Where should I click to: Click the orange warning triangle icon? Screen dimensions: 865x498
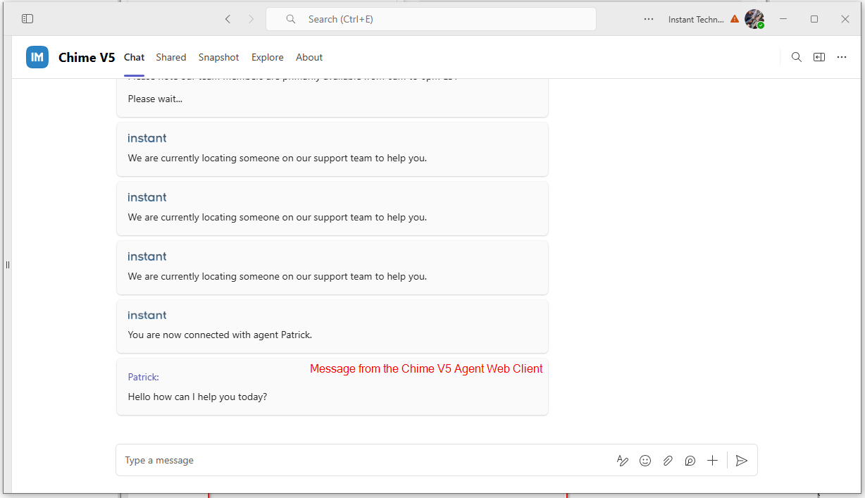click(735, 19)
